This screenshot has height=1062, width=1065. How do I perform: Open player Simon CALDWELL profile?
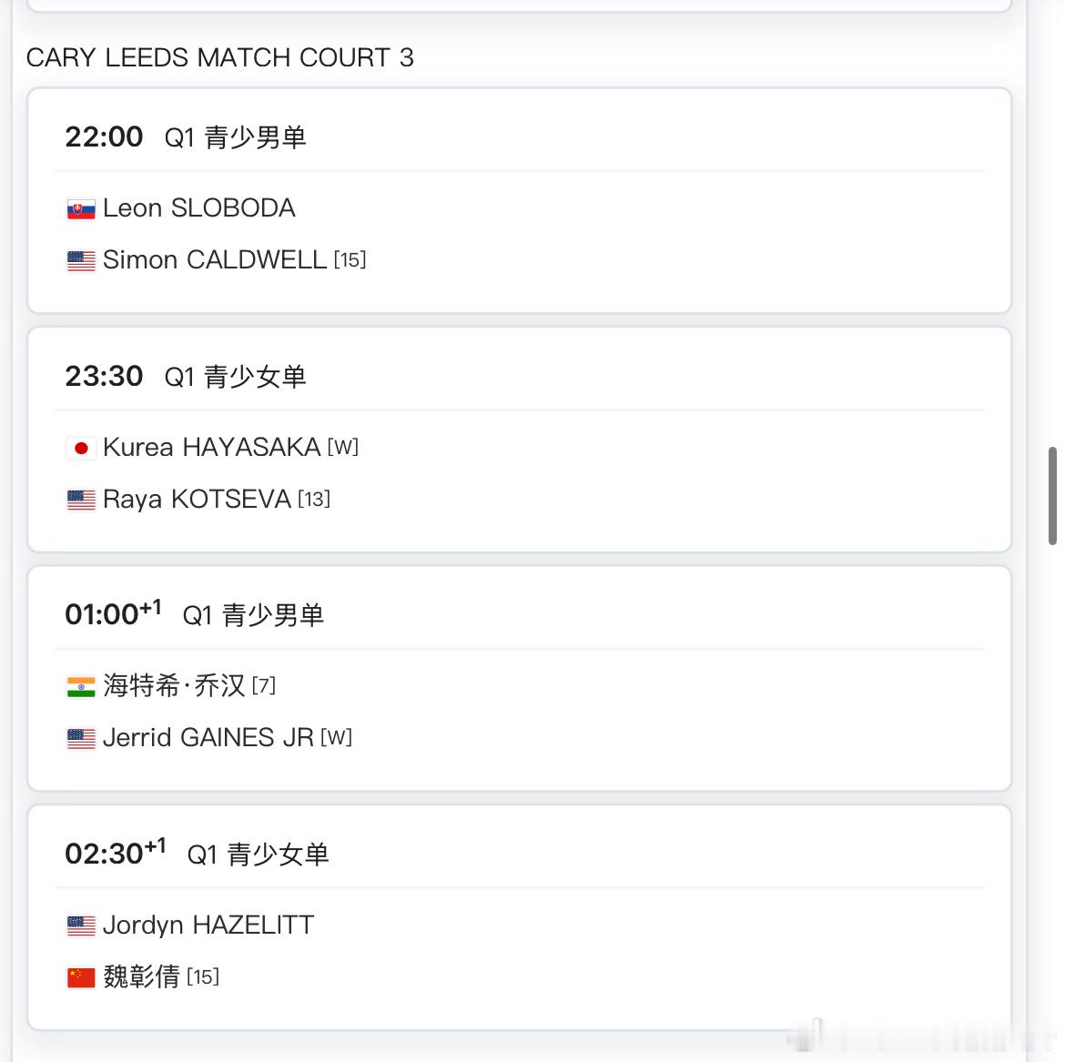click(x=215, y=259)
